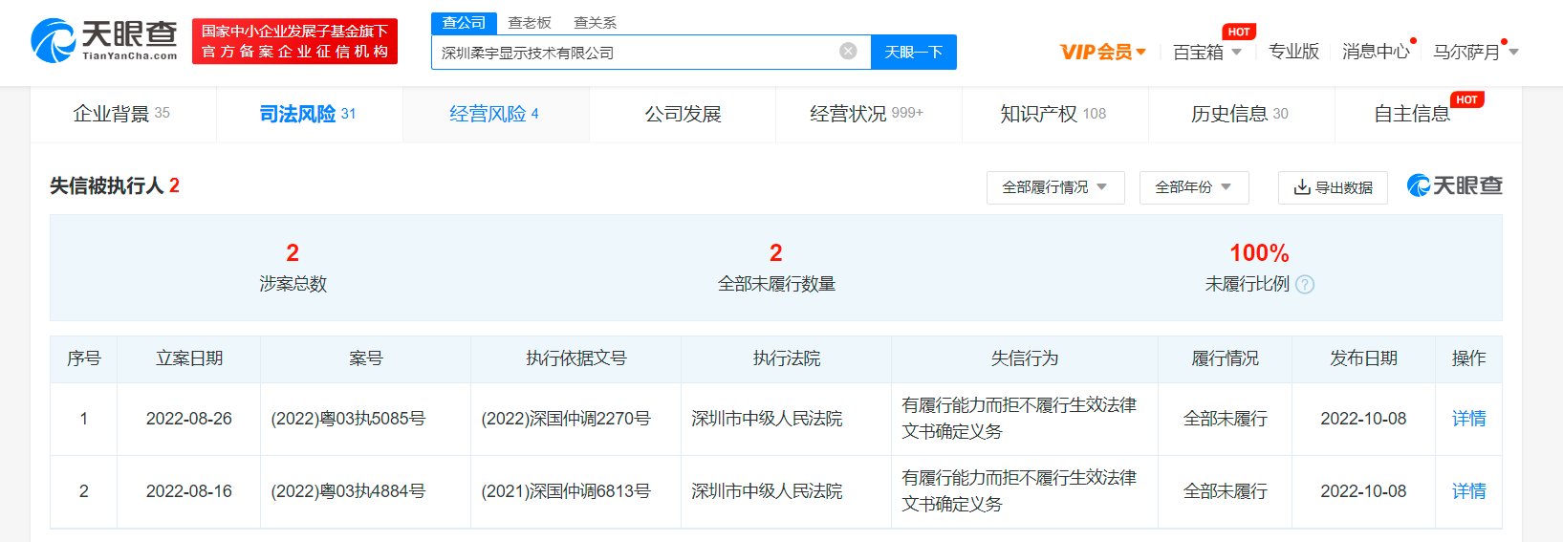The image size is (1563, 542).
Task: Open the 公司发展 tab
Action: 683,114
